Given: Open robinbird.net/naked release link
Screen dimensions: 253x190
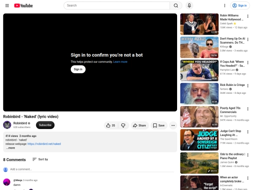Looking at the screenshot, I should pyautogui.click(x=44, y=144).
